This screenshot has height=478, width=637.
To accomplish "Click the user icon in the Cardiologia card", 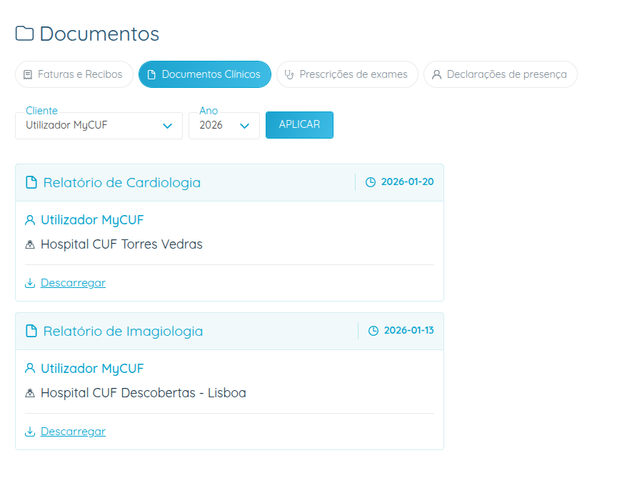I will click(x=30, y=220).
